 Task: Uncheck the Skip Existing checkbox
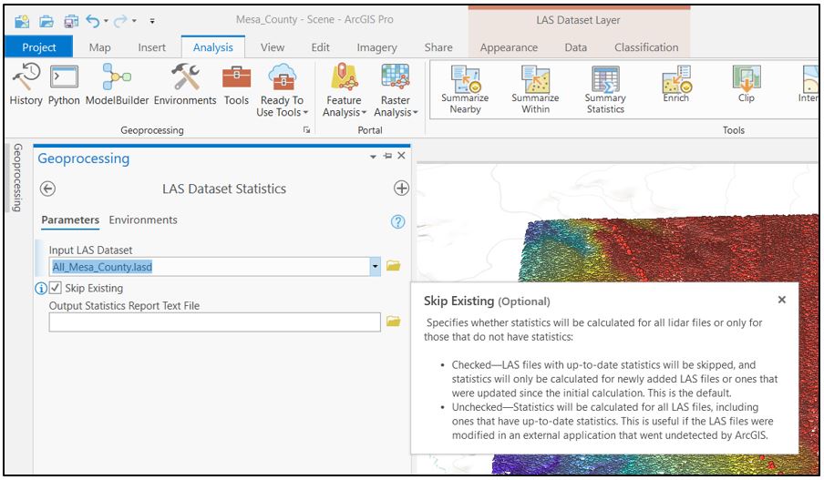56,288
